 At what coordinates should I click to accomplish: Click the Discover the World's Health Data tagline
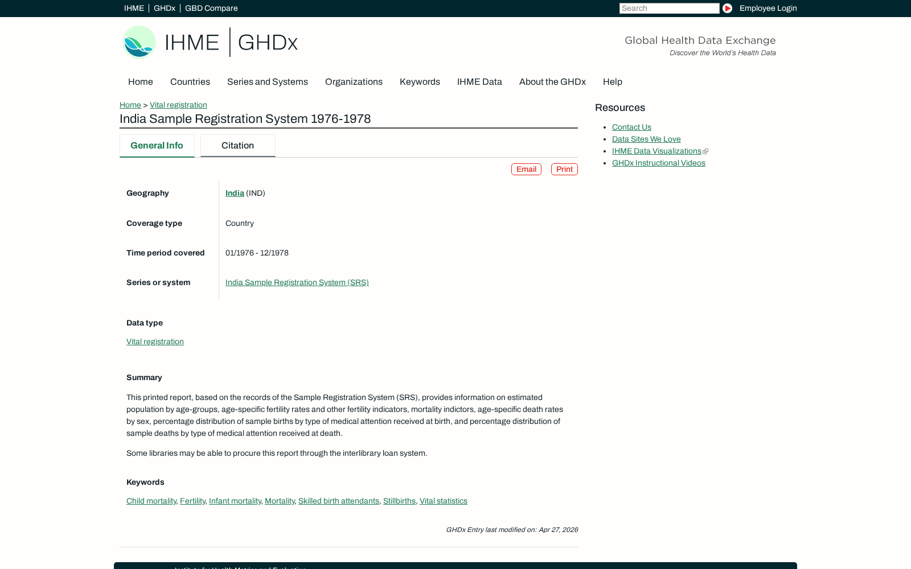tap(723, 53)
